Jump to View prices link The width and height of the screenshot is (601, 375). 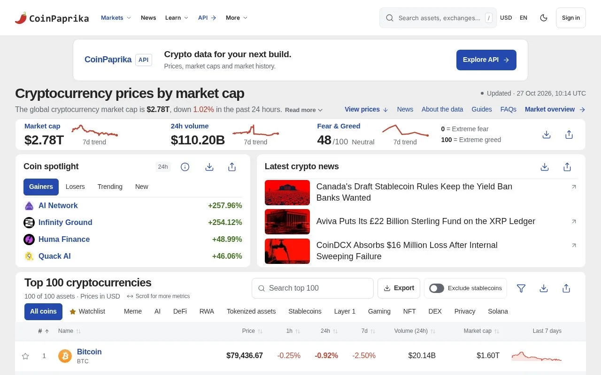(367, 109)
